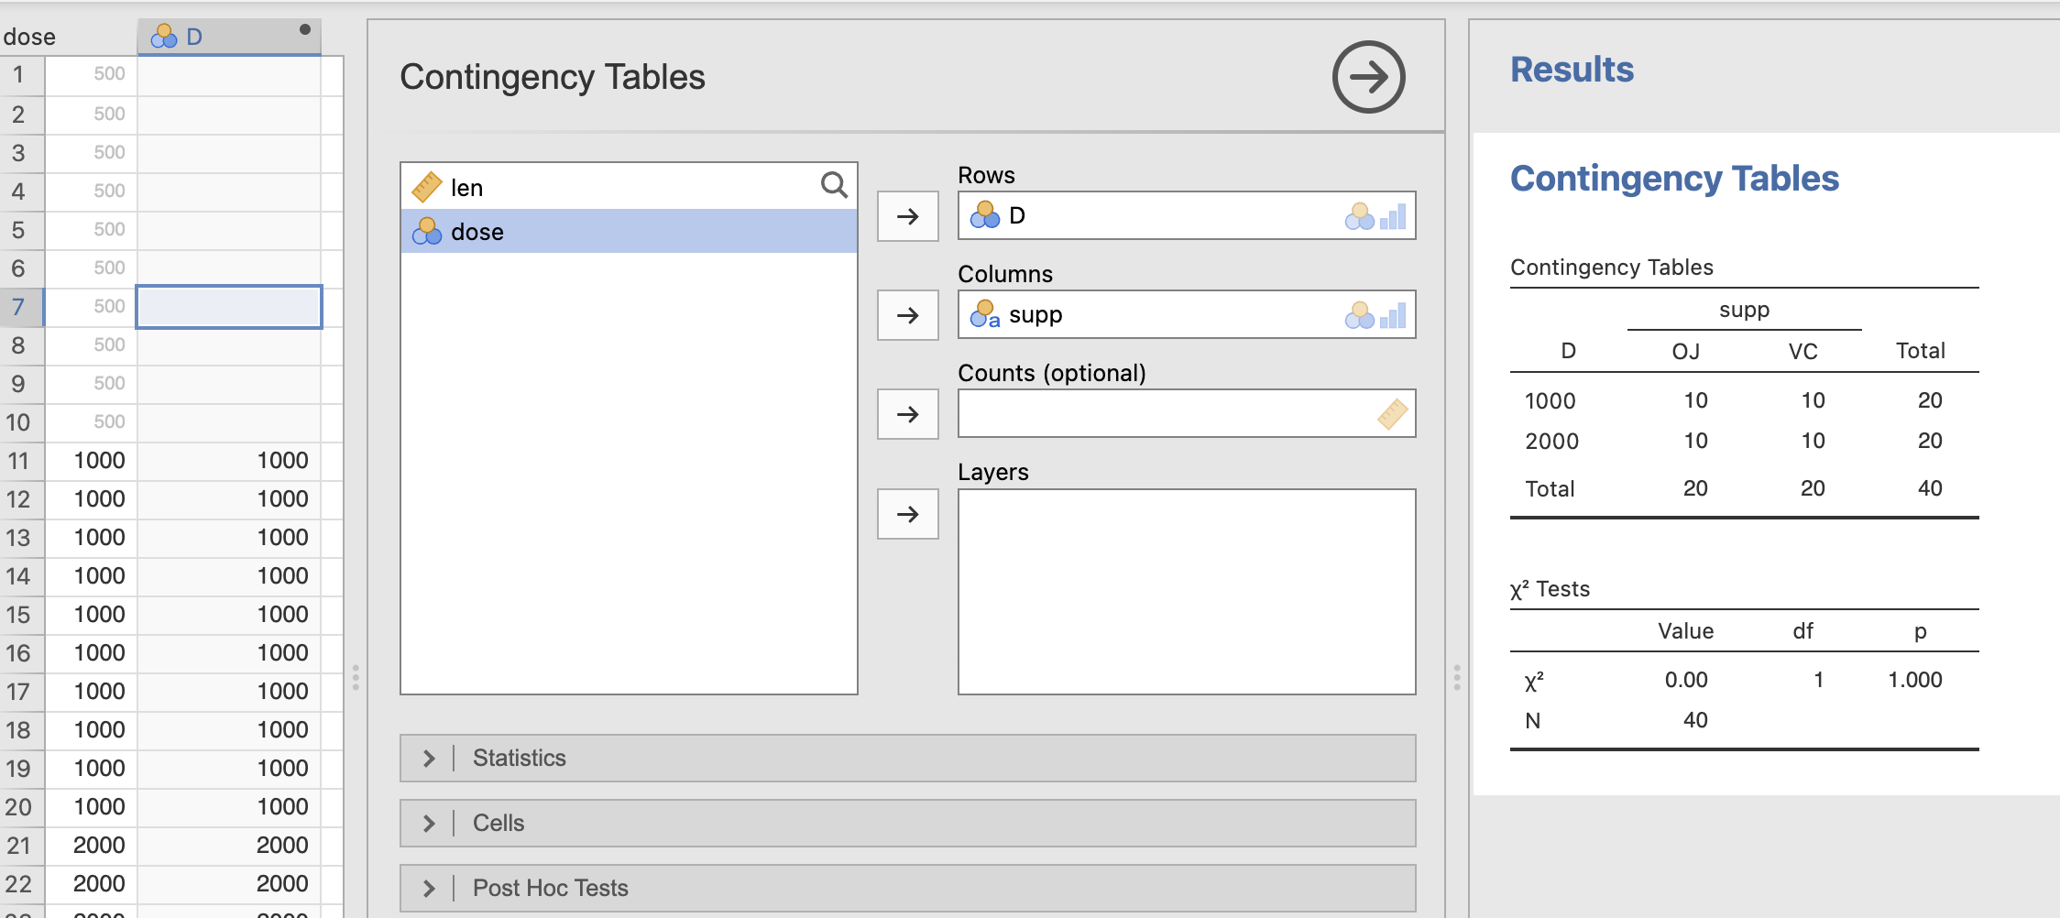Click arrow button to assign Rows variable
The height and width of the screenshot is (918, 2060).
click(907, 216)
